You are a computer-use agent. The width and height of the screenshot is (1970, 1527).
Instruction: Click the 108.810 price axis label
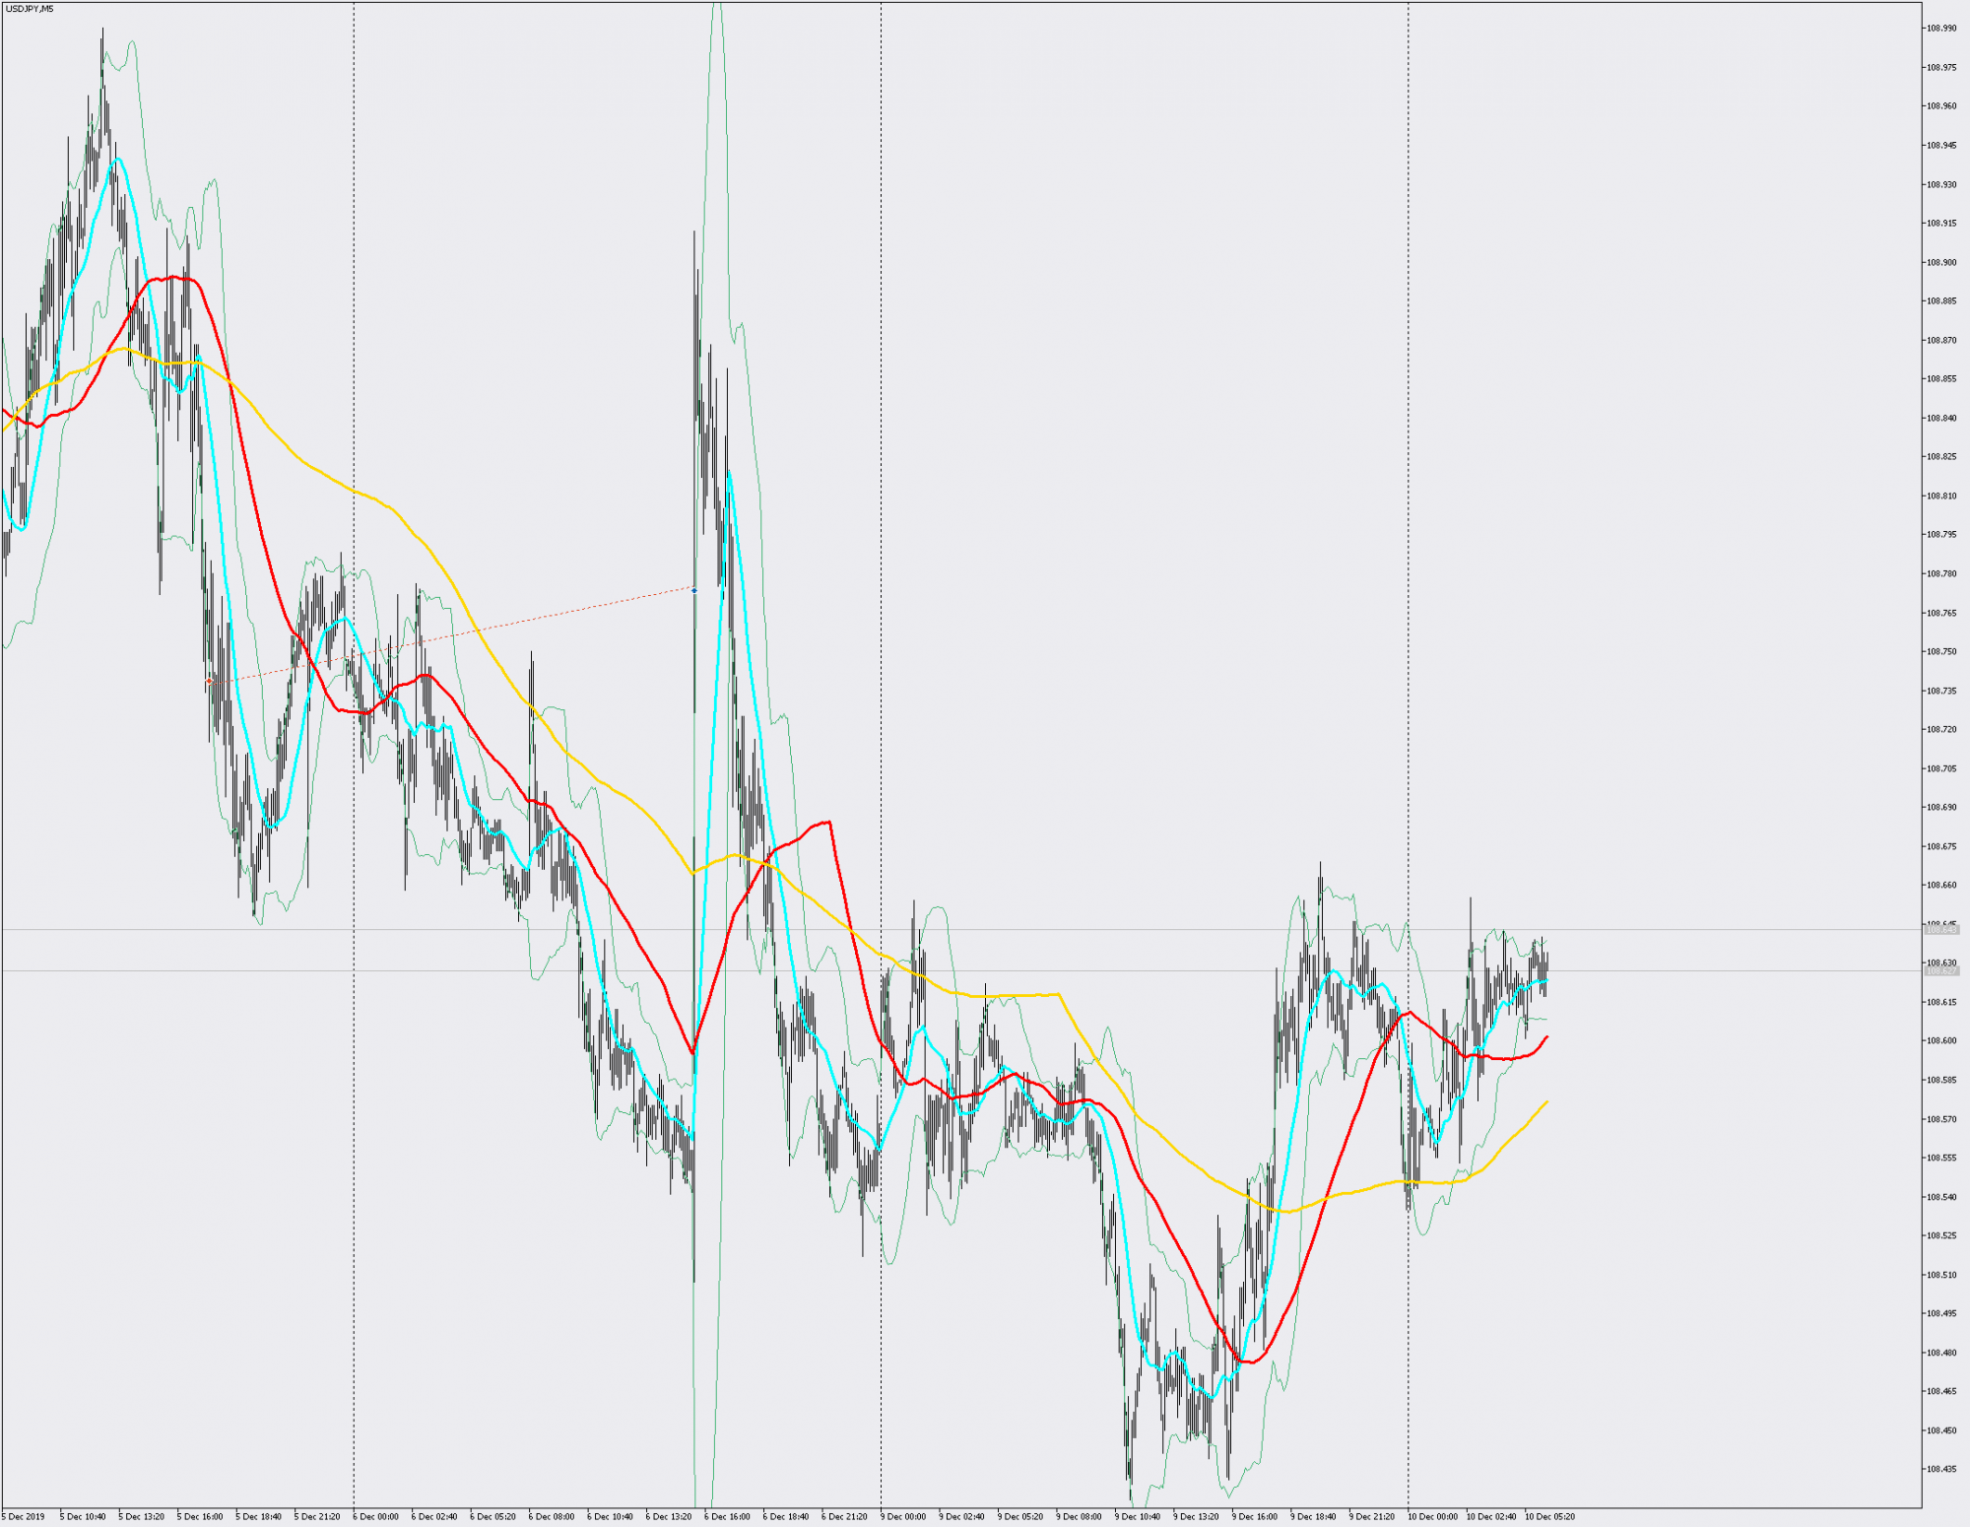(x=1941, y=497)
